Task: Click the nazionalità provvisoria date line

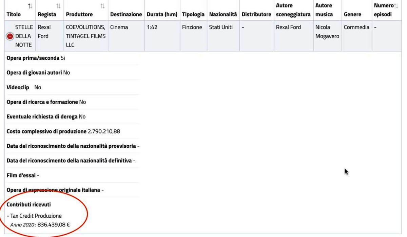Action: [73, 146]
